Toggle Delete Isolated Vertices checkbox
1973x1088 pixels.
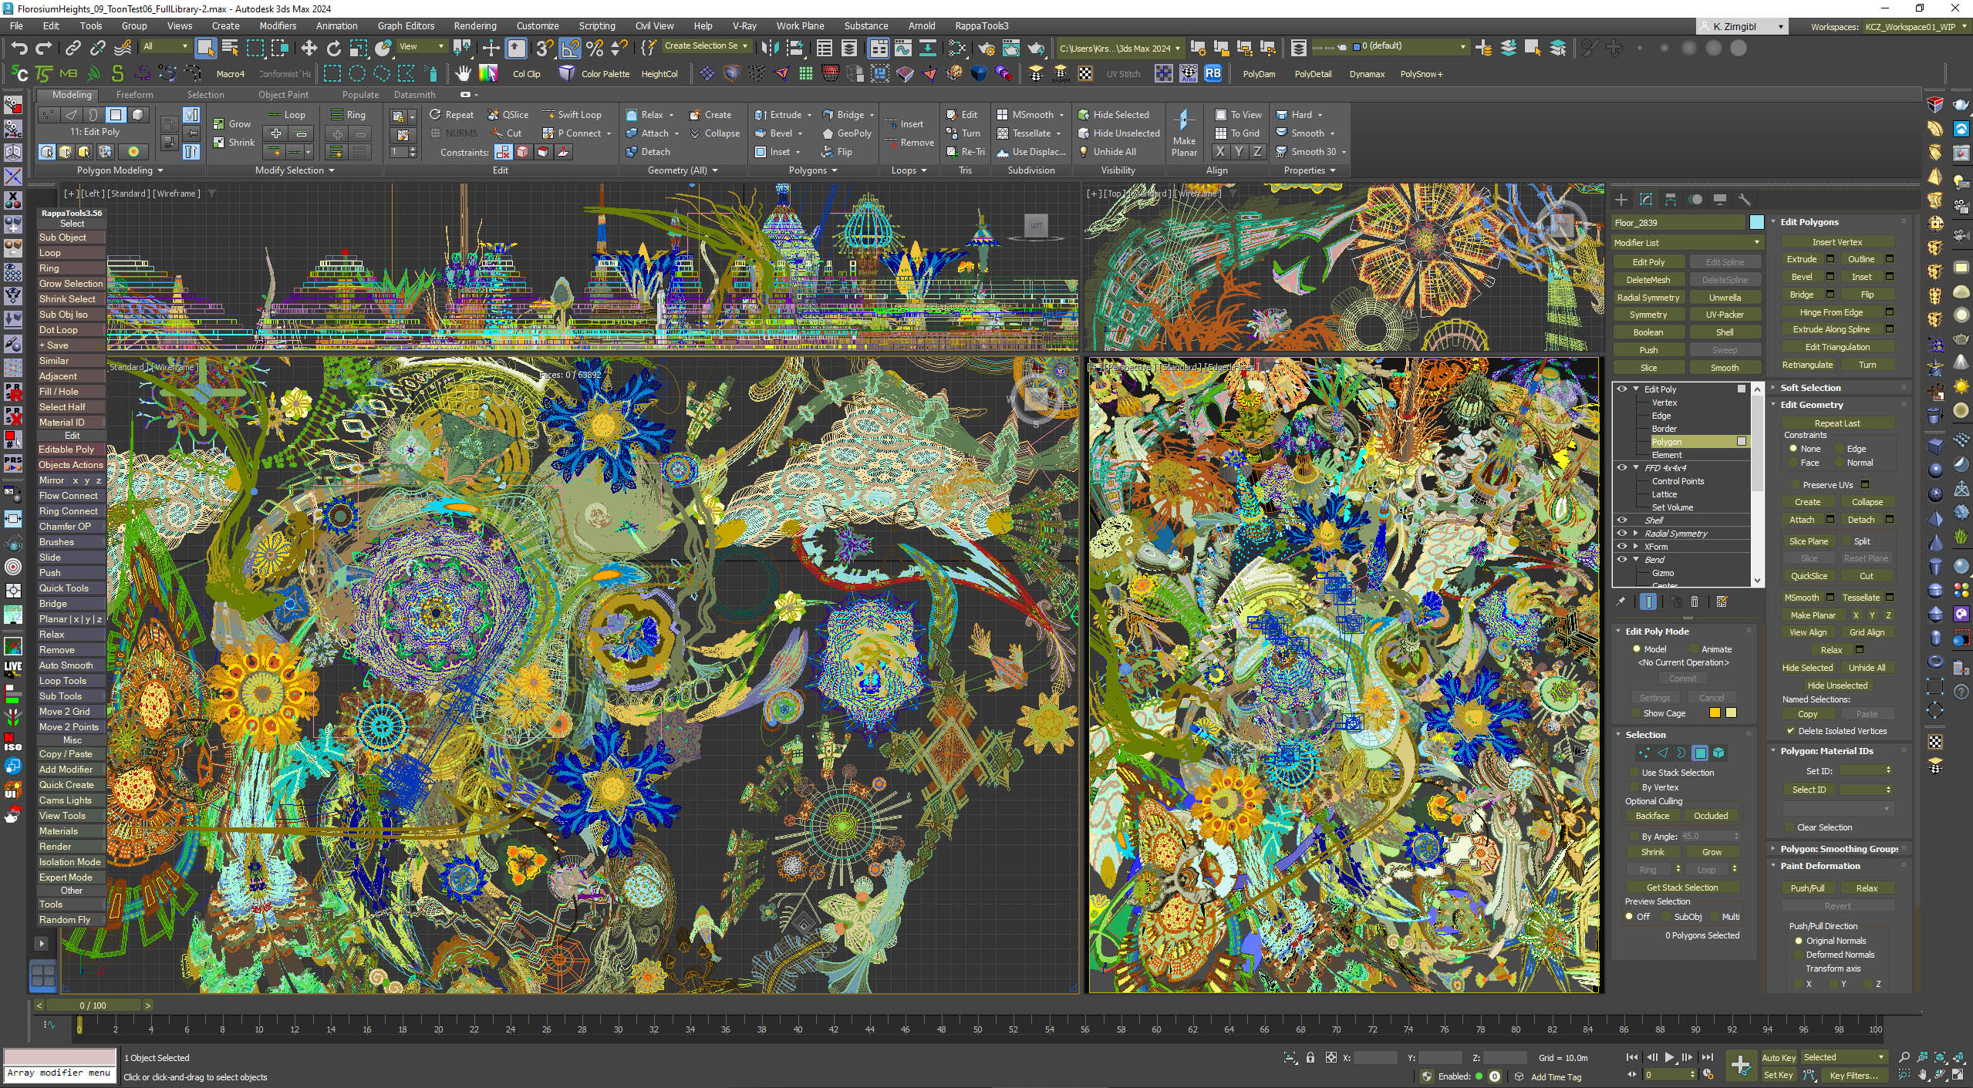coord(1790,731)
